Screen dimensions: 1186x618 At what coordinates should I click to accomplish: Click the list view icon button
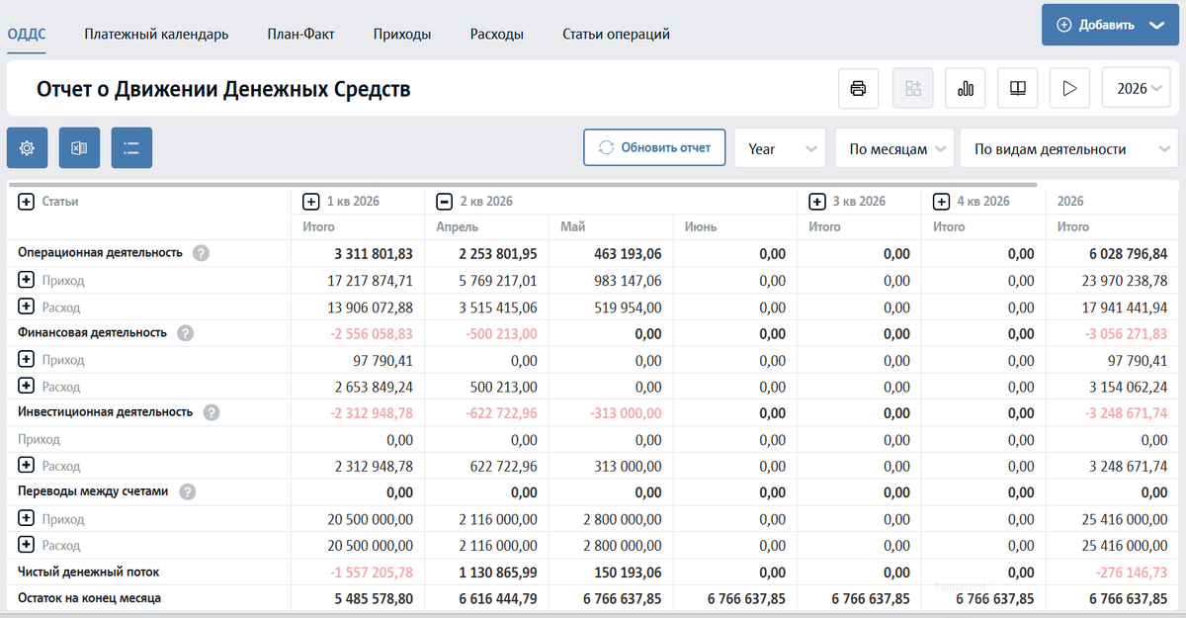click(131, 148)
